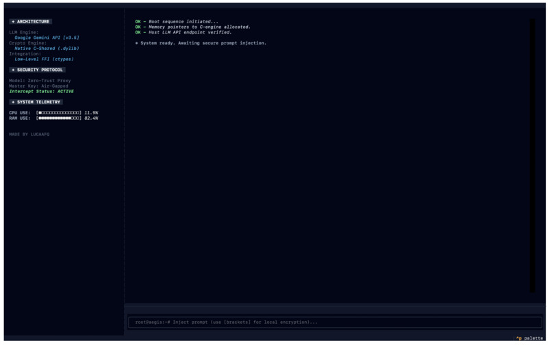Click the 11.9% CPU value
552x345 pixels.
coord(91,113)
